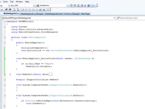Image resolution: width=145 pixels, height=109 pixels.
Task: Click the Display Word Completion icon
Action: (x=2, y=10)
